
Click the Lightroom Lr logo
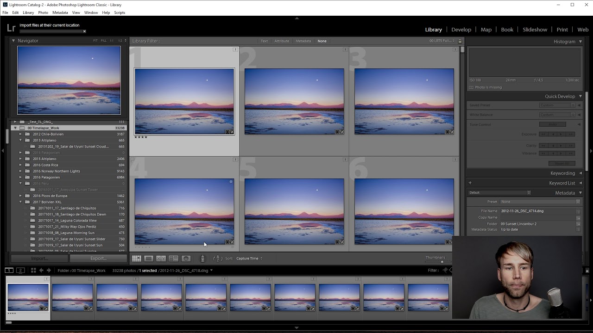(11, 28)
